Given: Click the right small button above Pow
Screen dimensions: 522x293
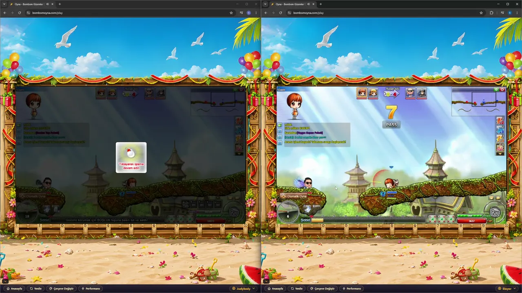Looking at the screenshot, I should click(498, 198).
